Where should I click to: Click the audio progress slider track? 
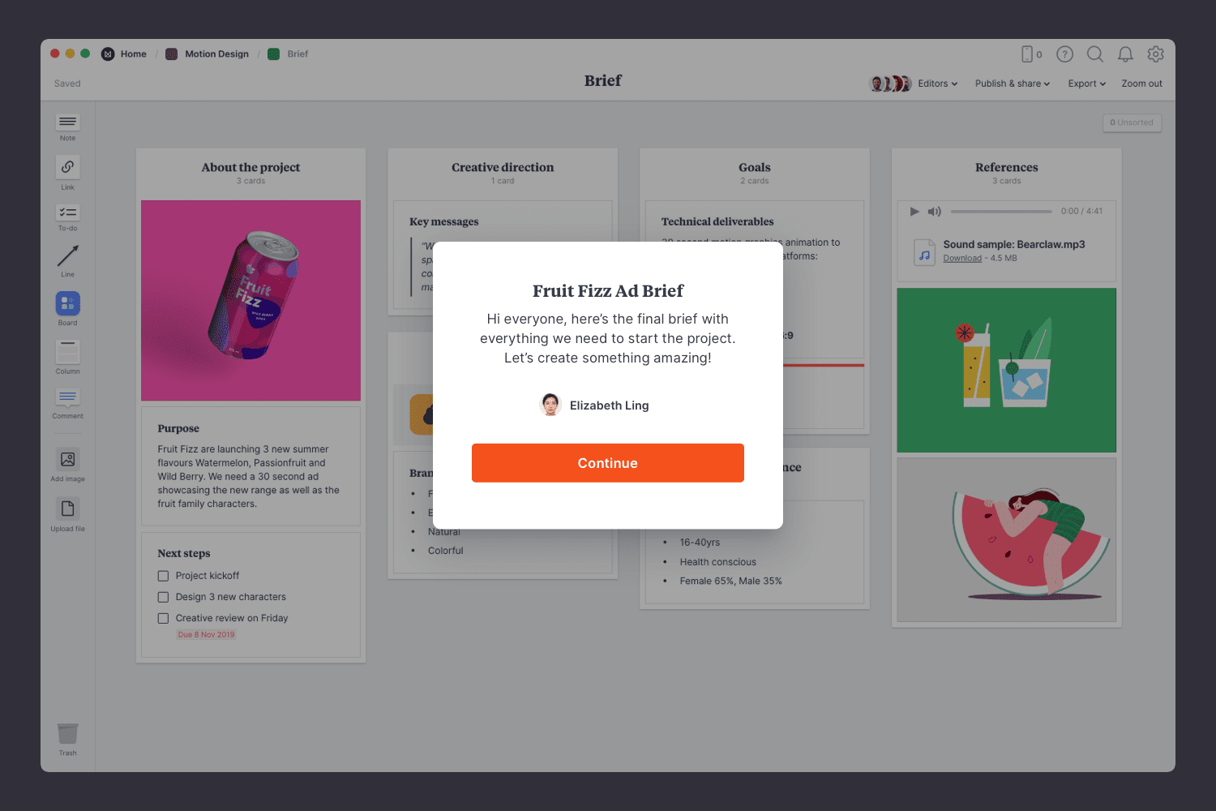[1001, 212]
